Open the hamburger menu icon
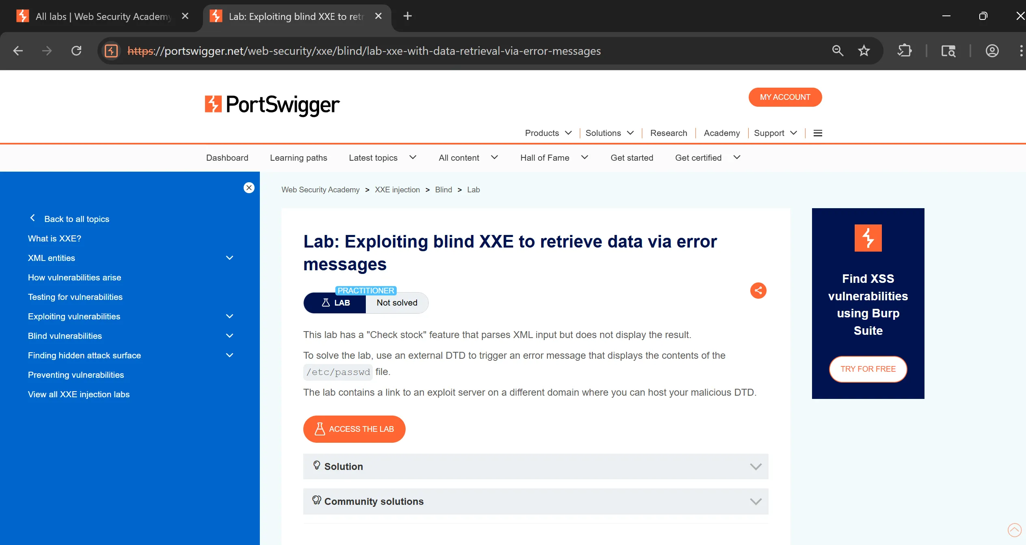The image size is (1026, 545). tap(818, 133)
